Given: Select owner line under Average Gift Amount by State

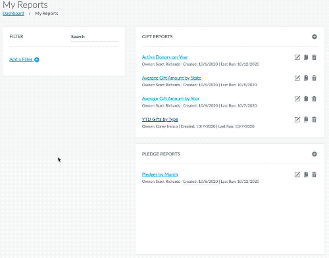Looking at the screenshot, I should 199,85.
